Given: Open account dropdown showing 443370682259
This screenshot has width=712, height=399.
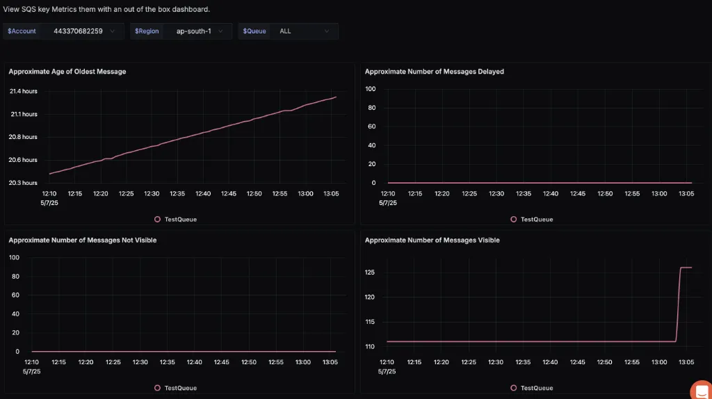Looking at the screenshot, I should 78,31.
